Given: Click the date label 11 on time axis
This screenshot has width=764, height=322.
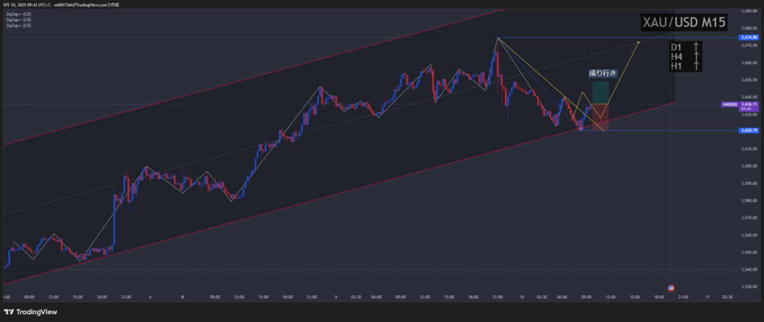Looking at the screenshot, I should point(707,297).
